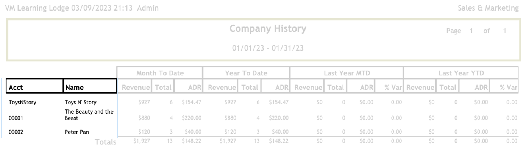Click the Month To Date $1,927 total revenue
Viewport: 526px width, 152px height.
[143, 141]
